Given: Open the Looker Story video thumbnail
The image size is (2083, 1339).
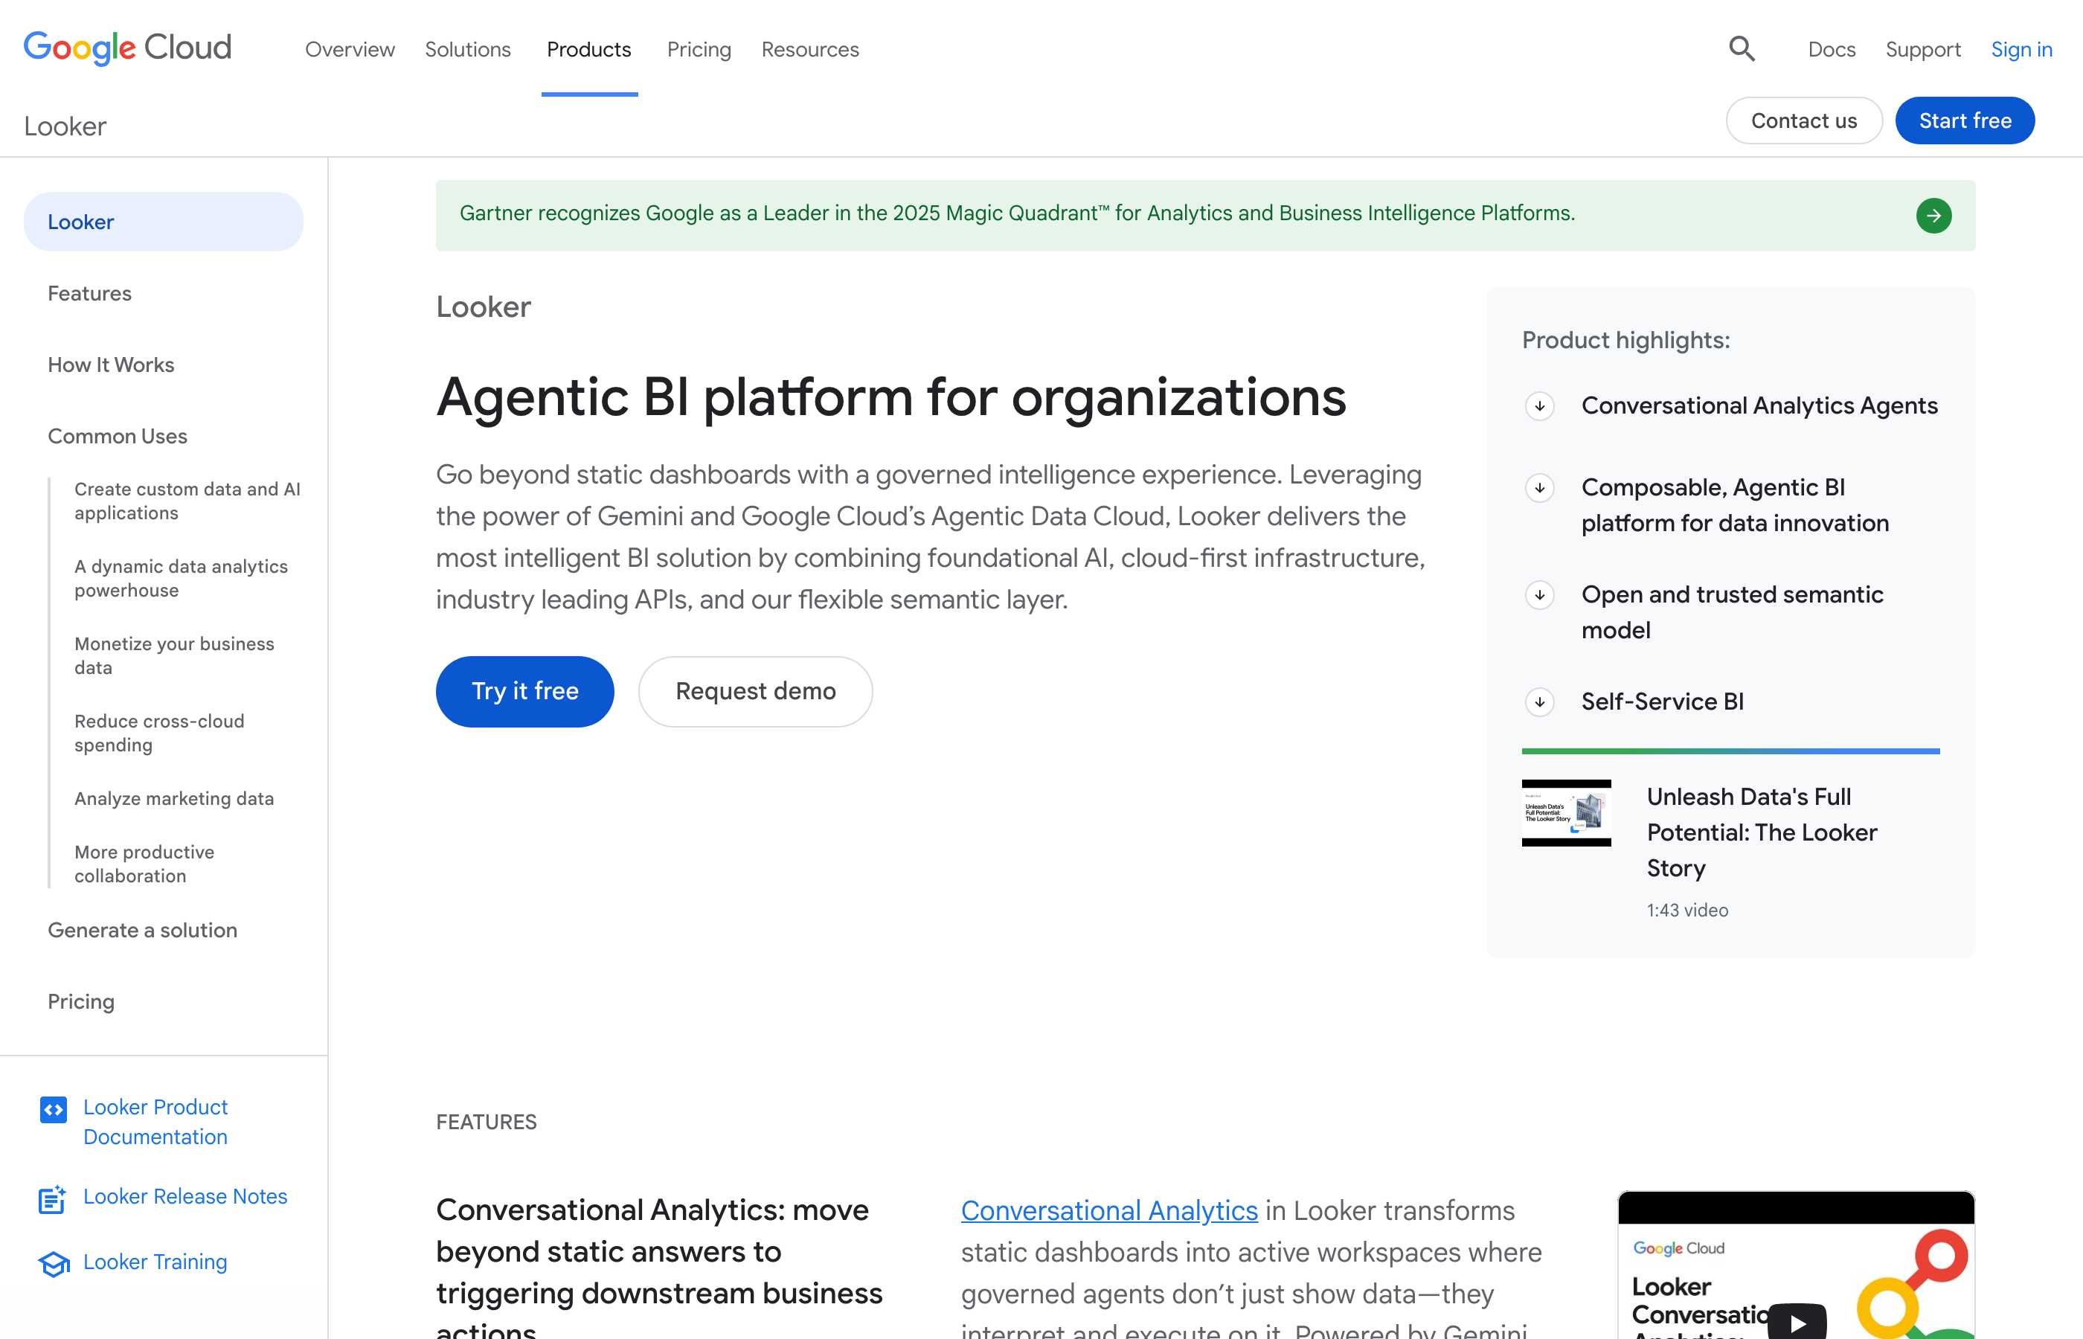Looking at the screenshot, I should pyautogui.click(x=1566, y=812).
